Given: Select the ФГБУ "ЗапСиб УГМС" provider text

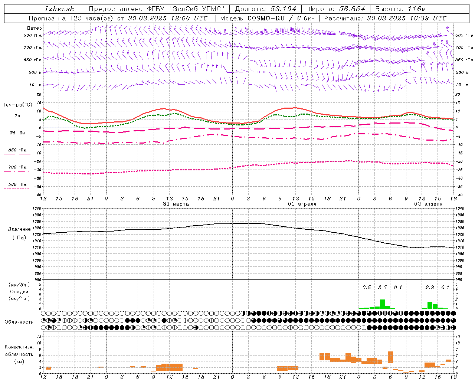Looking at the screenshot, I should (186, 9).
